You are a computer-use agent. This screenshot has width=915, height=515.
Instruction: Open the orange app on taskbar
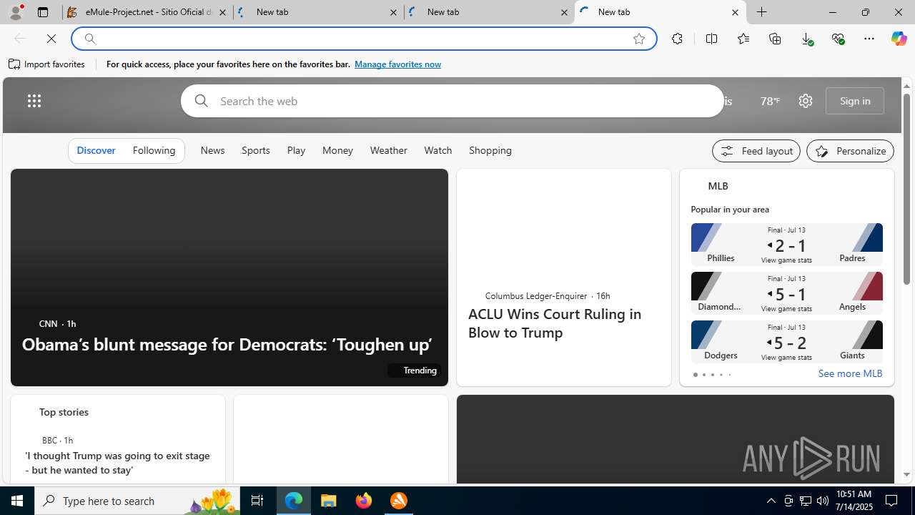click(399, 501)
